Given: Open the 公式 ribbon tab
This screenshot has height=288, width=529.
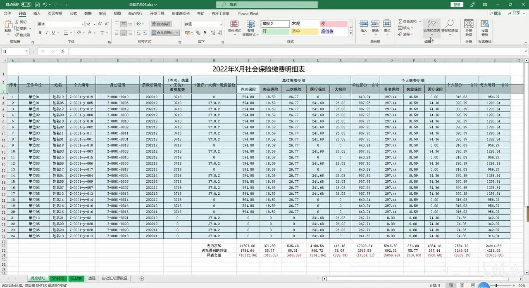Looking at the screenshot, I should tap(73, 14).
